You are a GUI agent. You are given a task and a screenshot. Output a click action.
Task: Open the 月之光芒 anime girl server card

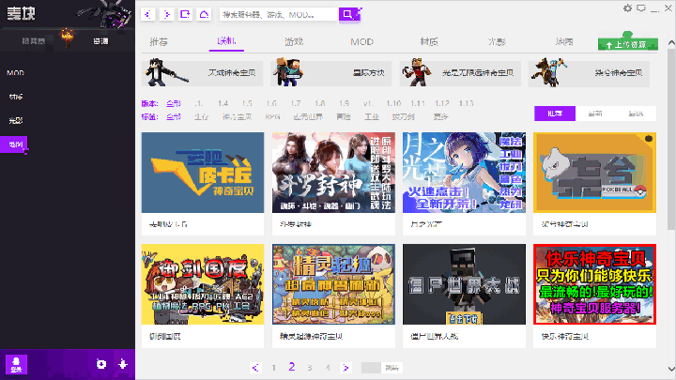point(464,184)
